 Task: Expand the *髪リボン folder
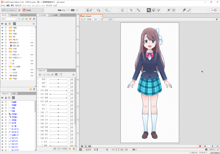pos(9,40)
